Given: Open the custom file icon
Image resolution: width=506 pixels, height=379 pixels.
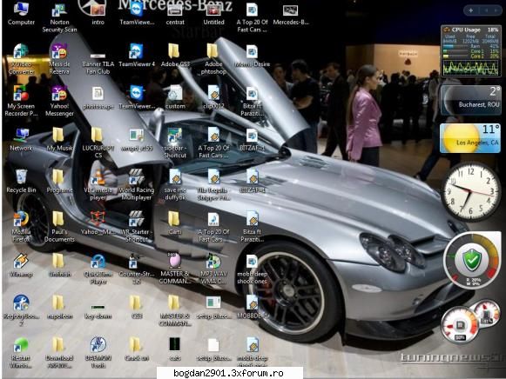Looking at the screenshot, I should point(175,97).
